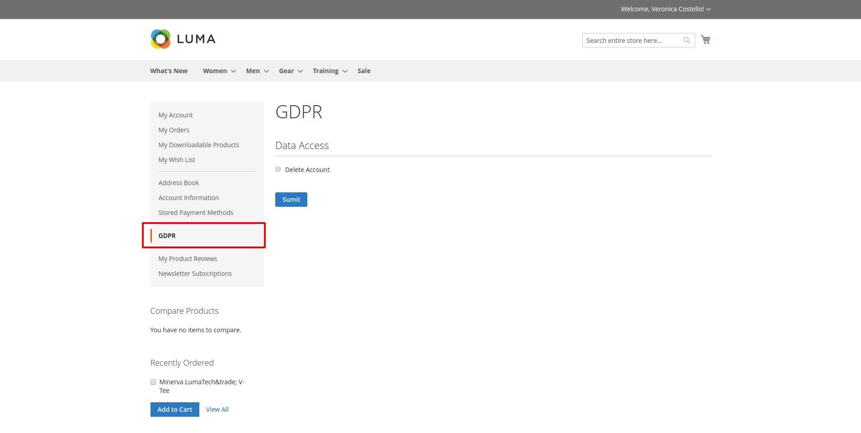Open My Downloadable Products link
The height and width of the screenshot is (433, 861).
coord(198,145)
